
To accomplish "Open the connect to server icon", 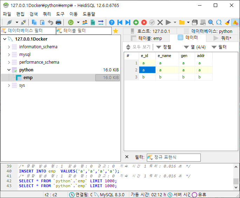I will pyautogui.click(x=9, y=22).
